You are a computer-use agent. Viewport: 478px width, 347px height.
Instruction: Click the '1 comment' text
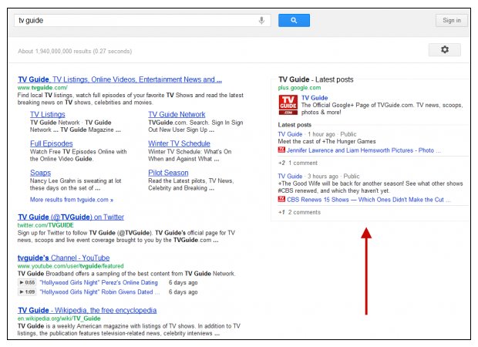pyautogui.click(x=303, y=163)
